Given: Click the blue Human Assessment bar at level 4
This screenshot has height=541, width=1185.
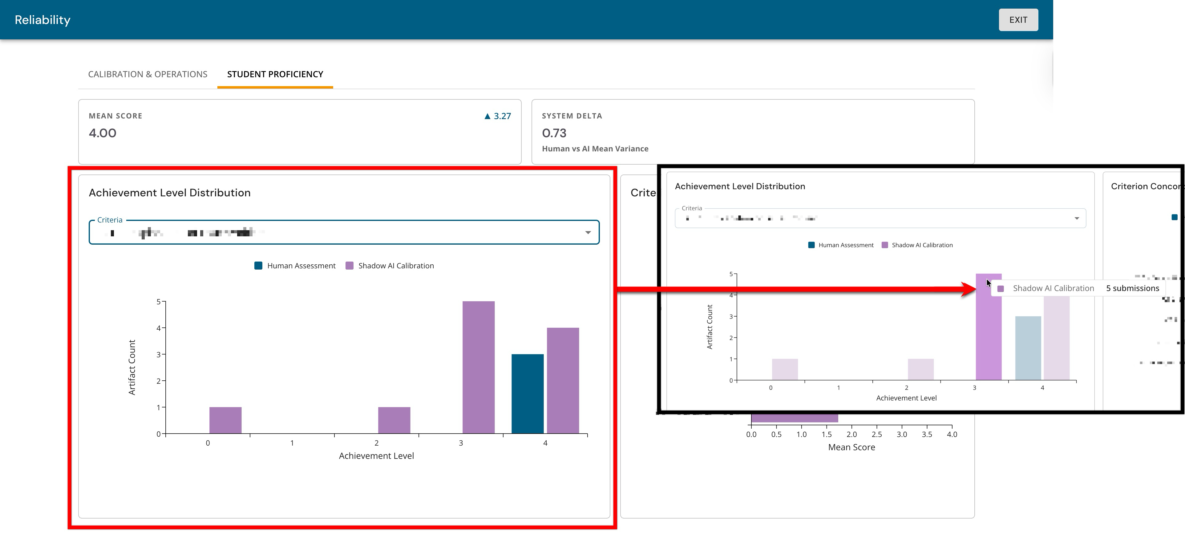Looking at the screenshot, I should tap(528, 394).
